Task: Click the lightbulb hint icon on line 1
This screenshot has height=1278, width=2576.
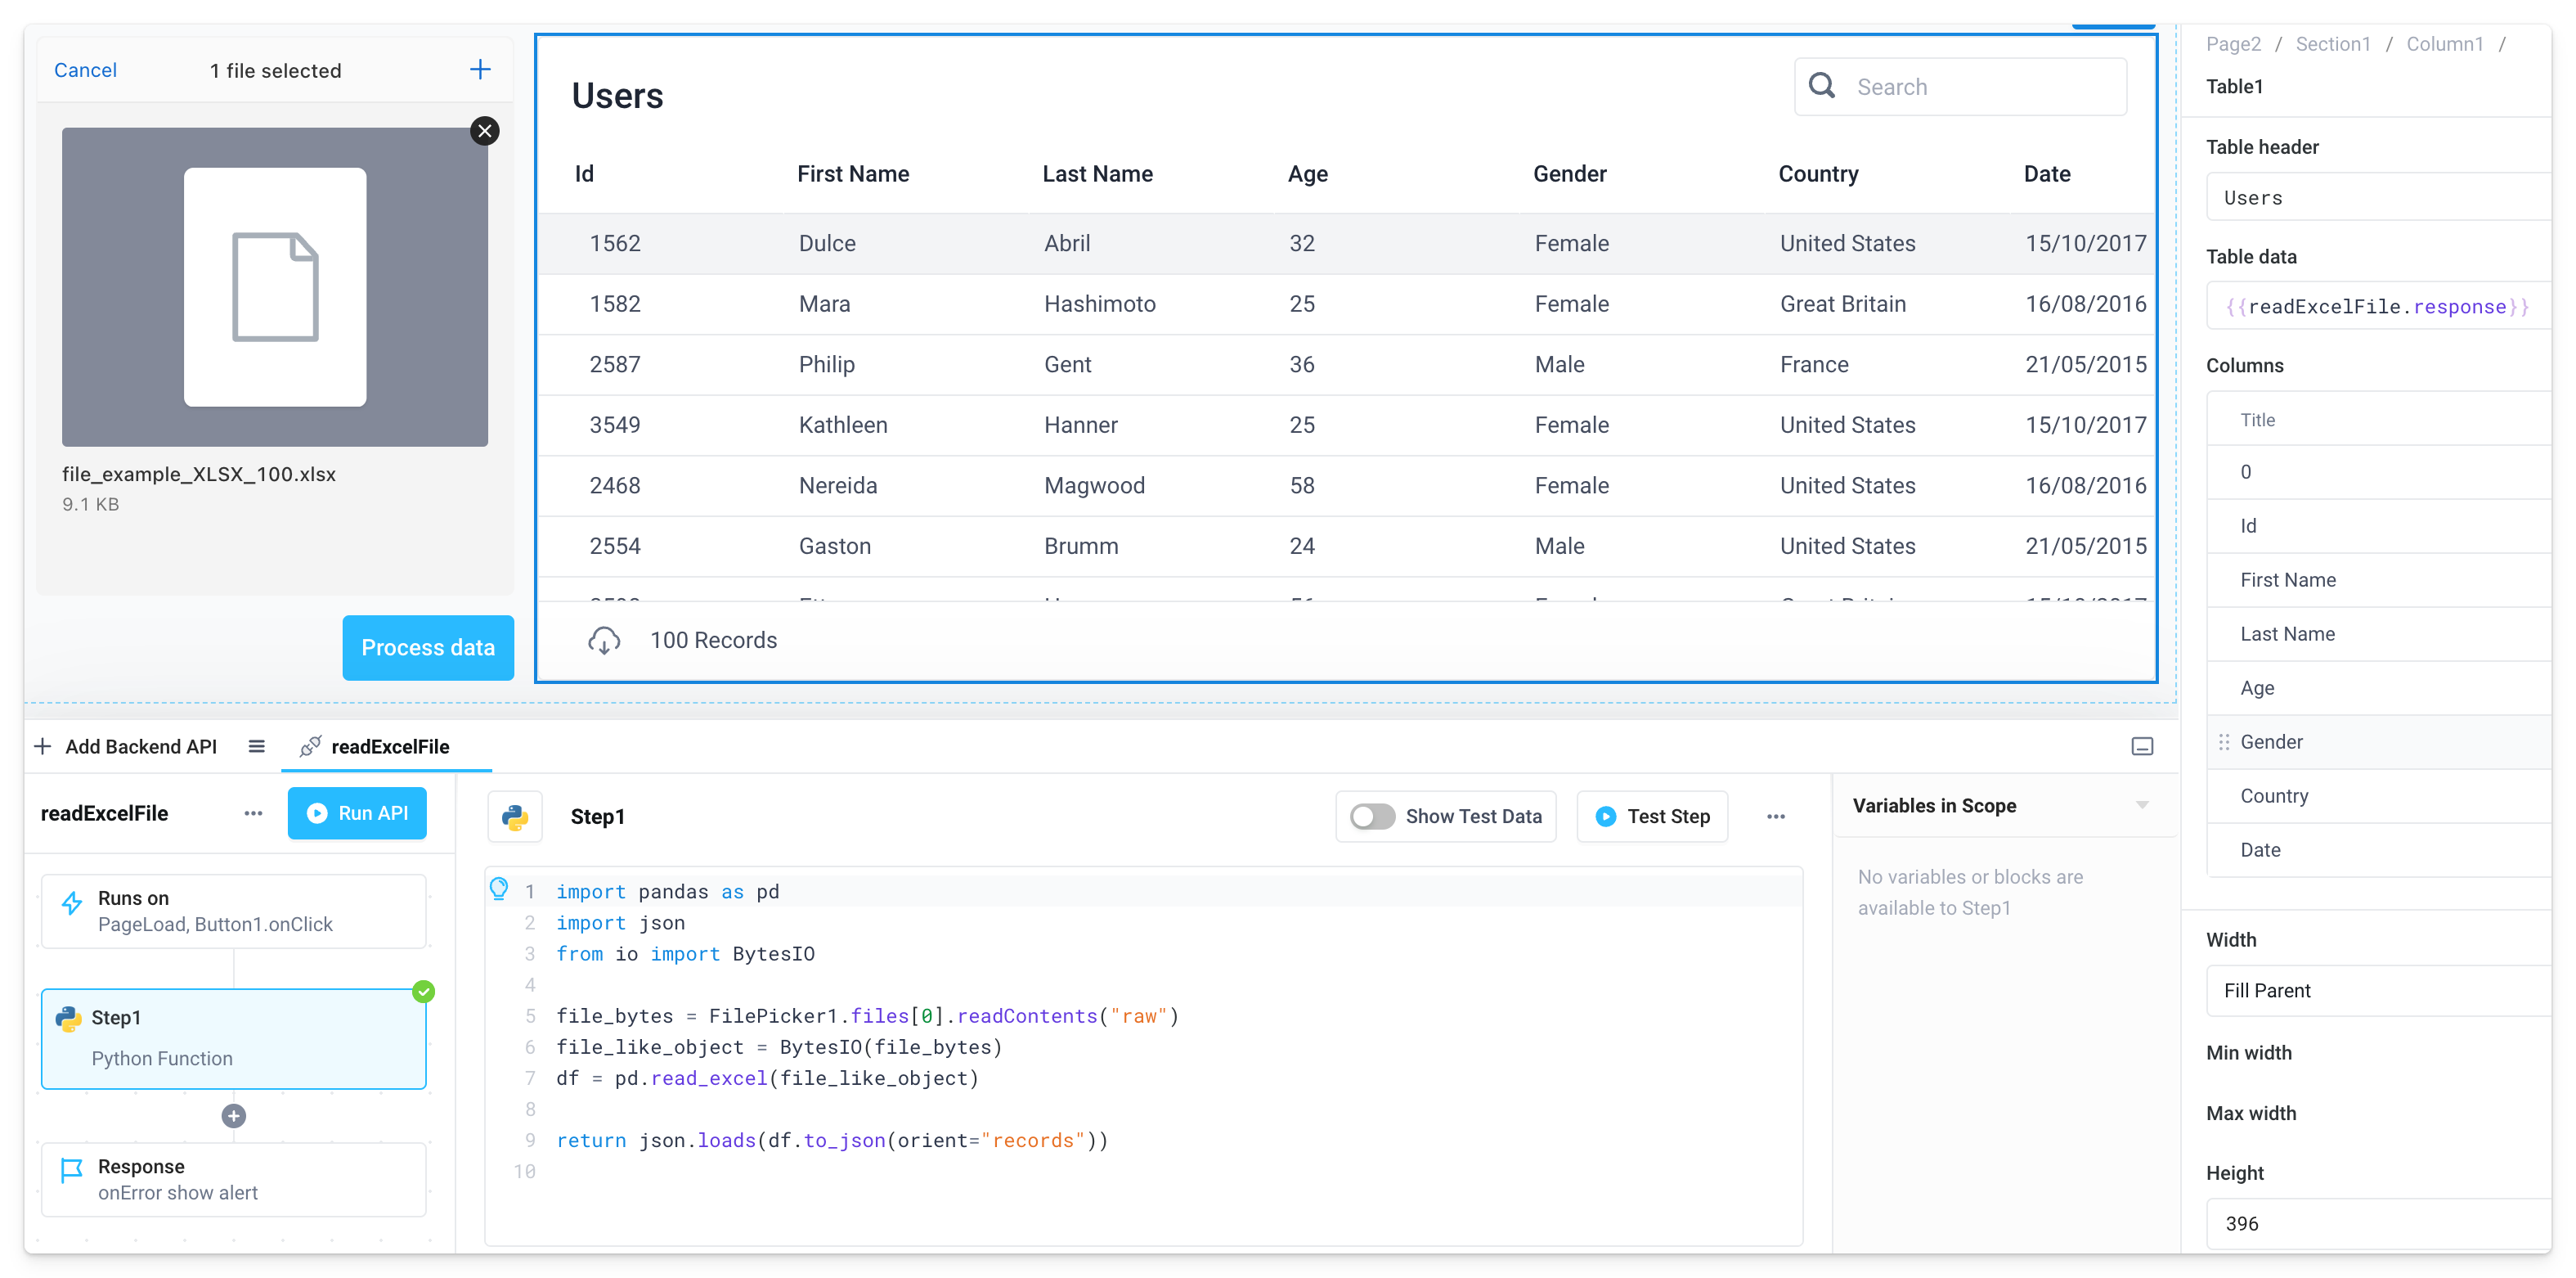Action: 499,889
